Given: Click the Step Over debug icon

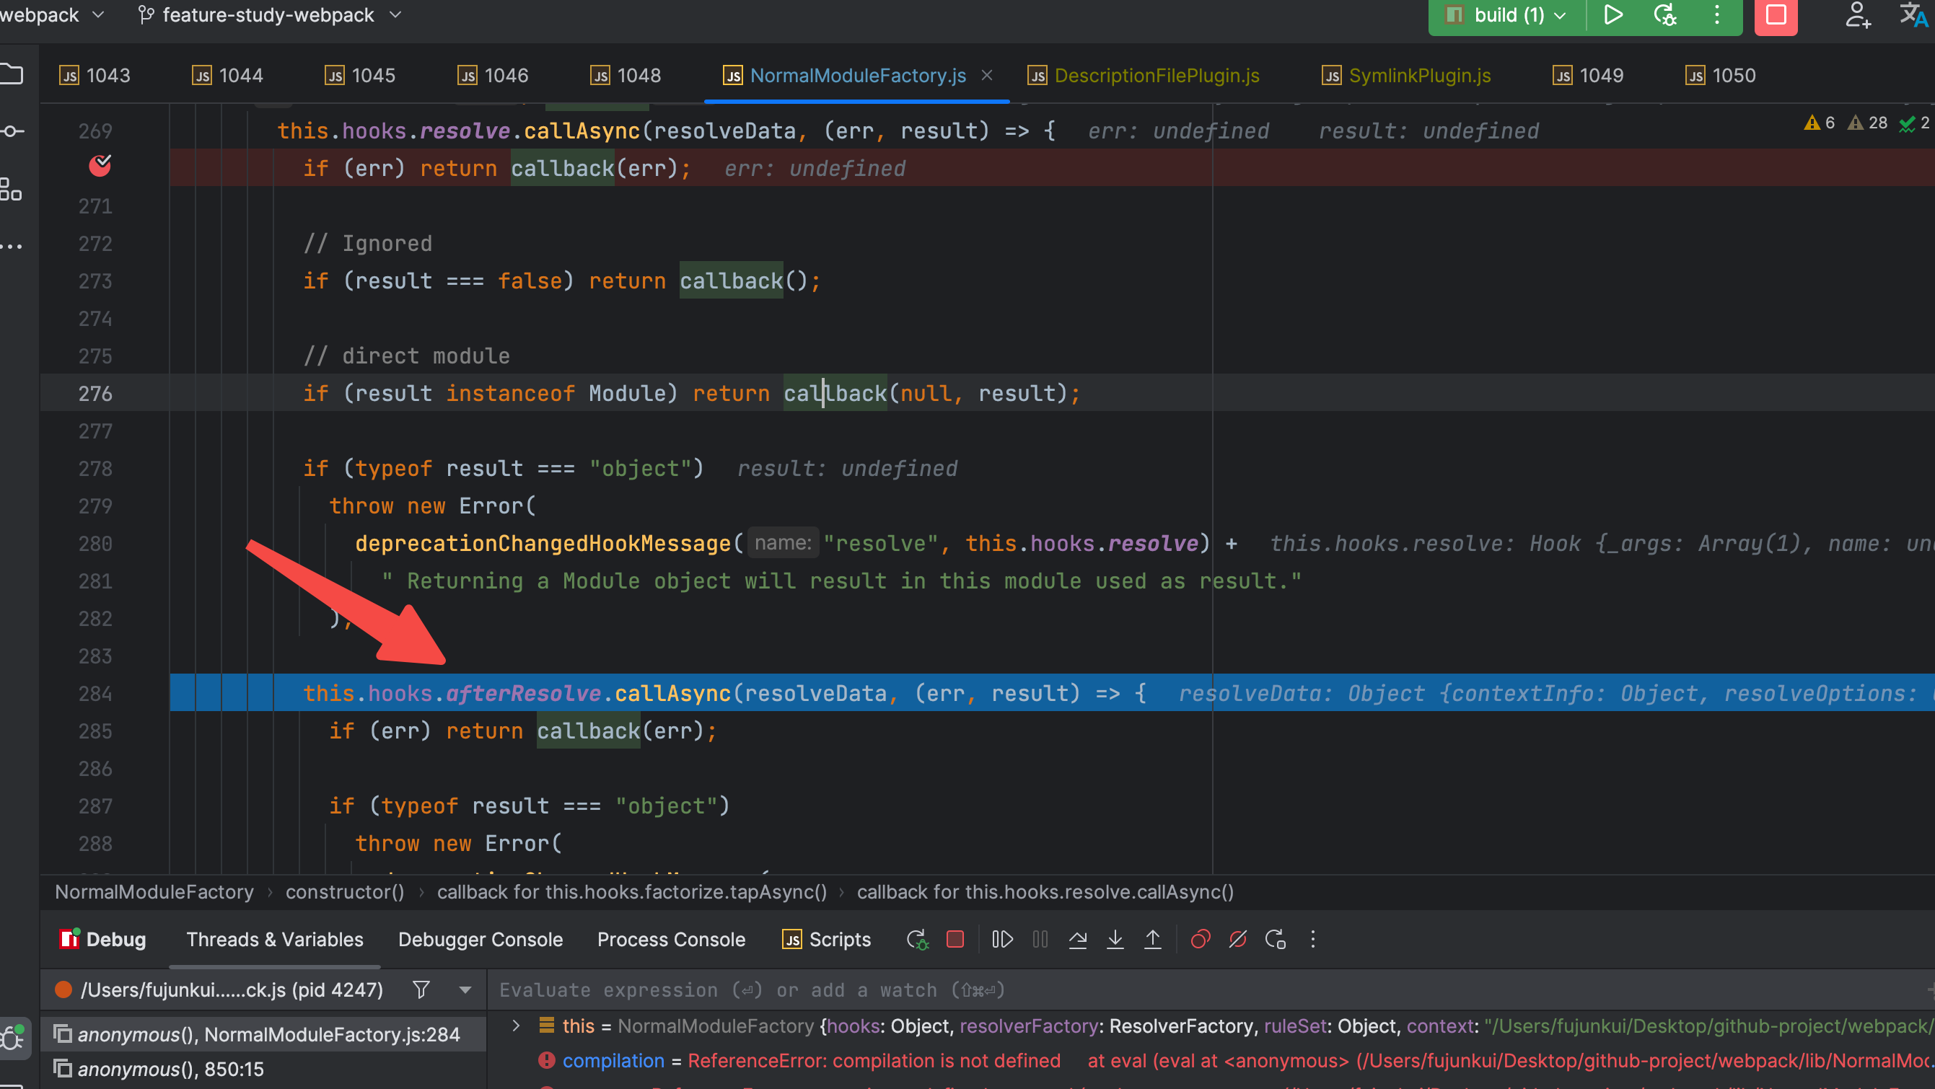Looking at the screenshot, I should click(1077, 940).
